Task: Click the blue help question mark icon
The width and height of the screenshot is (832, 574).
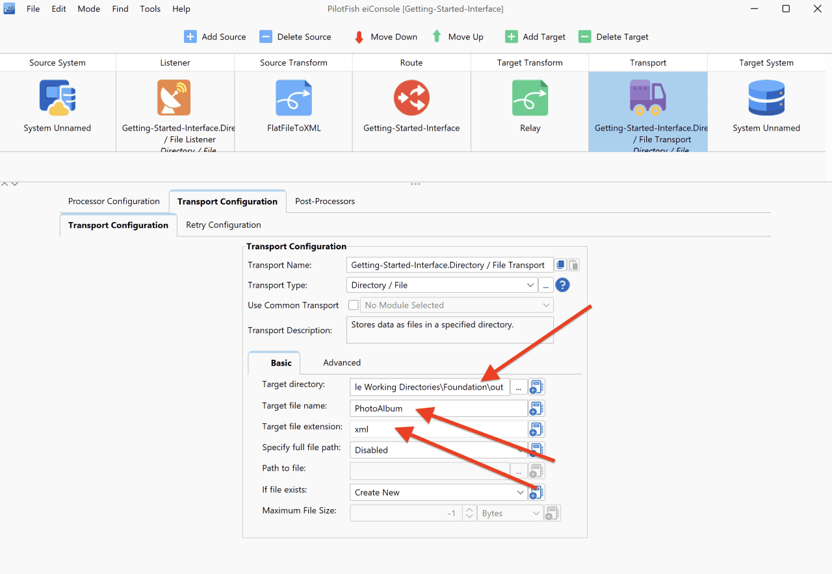Action: click(x=562, y=285)
